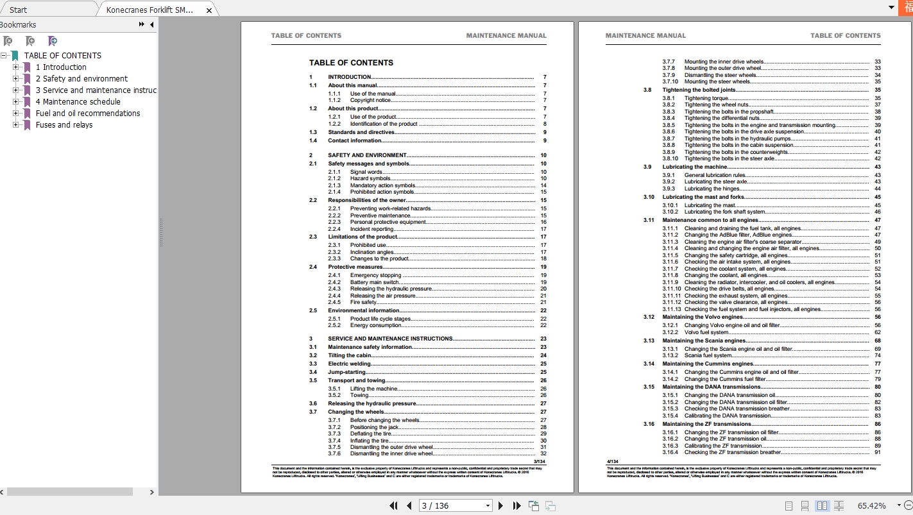Open the zoom level dropdown arrow

[x=899, y=505]
